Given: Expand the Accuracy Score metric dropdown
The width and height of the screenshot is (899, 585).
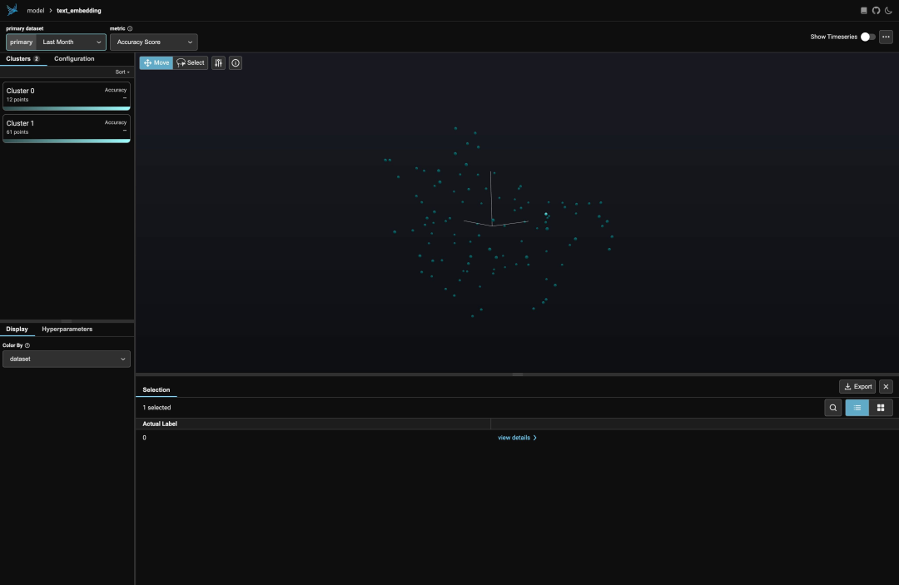Looking at the screenshot, I should [154, 42].
